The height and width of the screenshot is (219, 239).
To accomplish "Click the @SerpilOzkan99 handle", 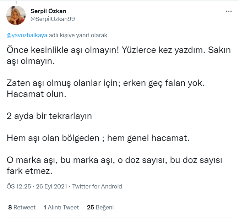I will pos(53,19).
